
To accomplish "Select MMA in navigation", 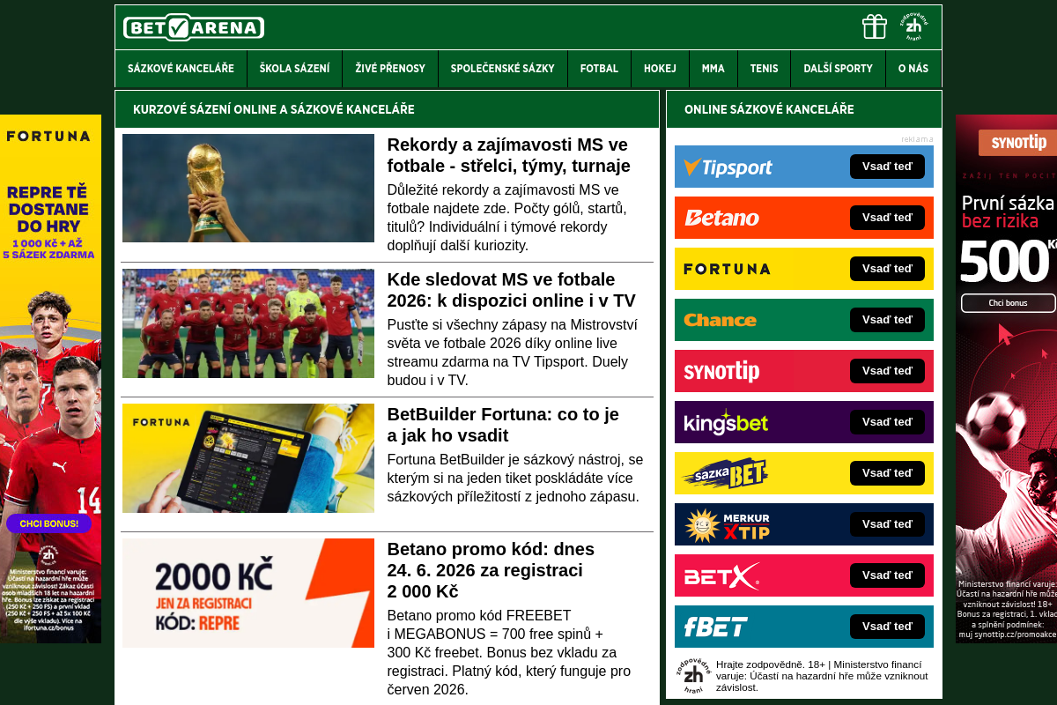I will point(713,69).
